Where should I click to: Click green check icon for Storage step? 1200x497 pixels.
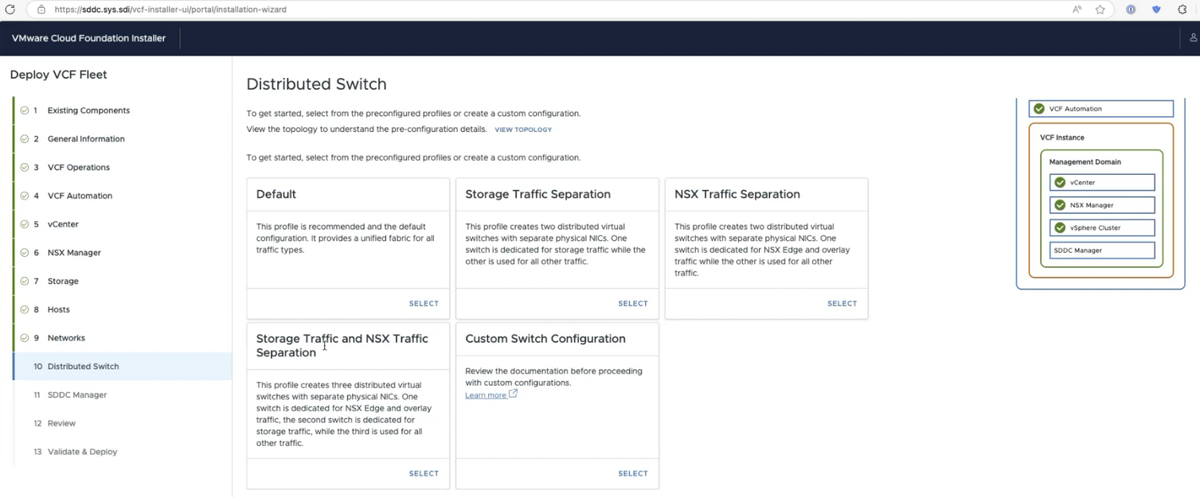pyautogui.click(x=25, y=282)
